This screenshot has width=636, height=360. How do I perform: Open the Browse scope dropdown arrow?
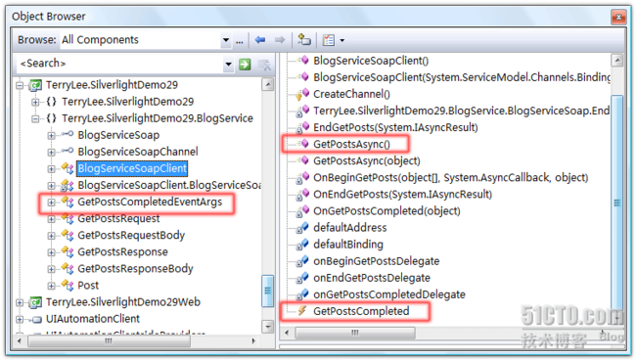pyautogui.click(x=226, y=40)
